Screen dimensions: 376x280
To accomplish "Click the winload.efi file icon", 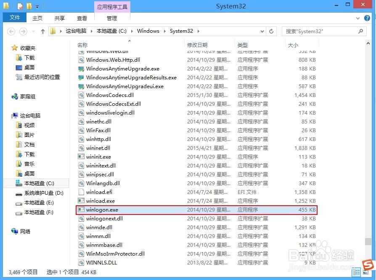I will coord(81,192).
